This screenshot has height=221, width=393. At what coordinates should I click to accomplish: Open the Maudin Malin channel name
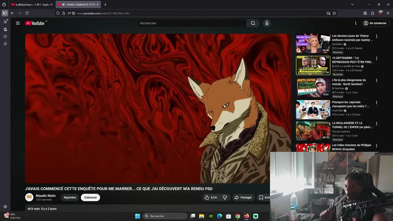[x=46, y=196]
